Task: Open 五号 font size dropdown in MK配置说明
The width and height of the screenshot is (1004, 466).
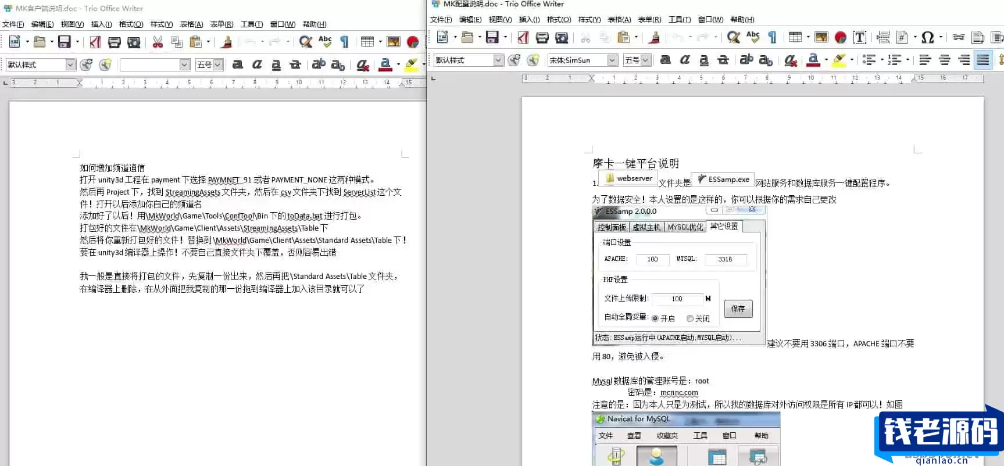Action: [645, 60]
